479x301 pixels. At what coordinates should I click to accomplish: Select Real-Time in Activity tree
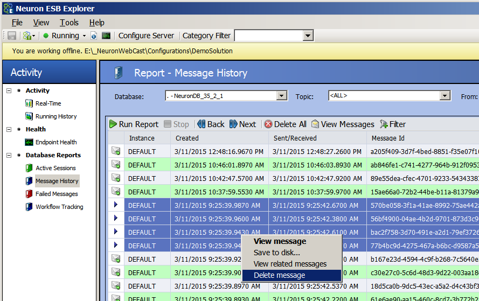pos(48,103)
